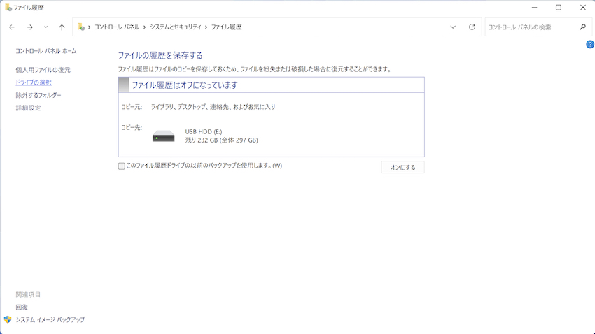Go up one level arrow
This screenshot has width=595, height=334.
point(62,27)
